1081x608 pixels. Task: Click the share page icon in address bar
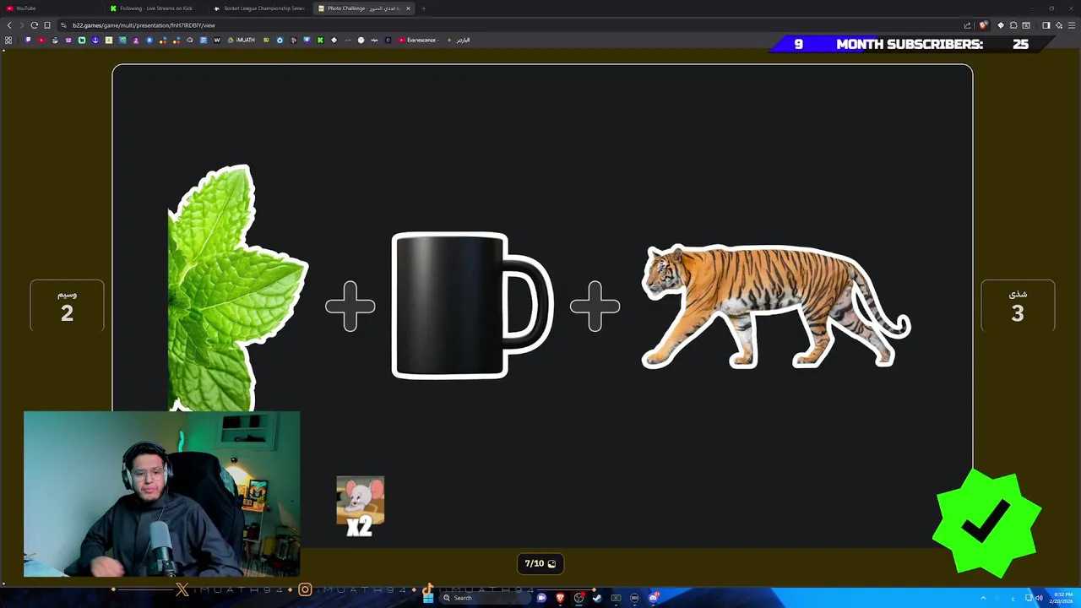[x=967, y=25]
